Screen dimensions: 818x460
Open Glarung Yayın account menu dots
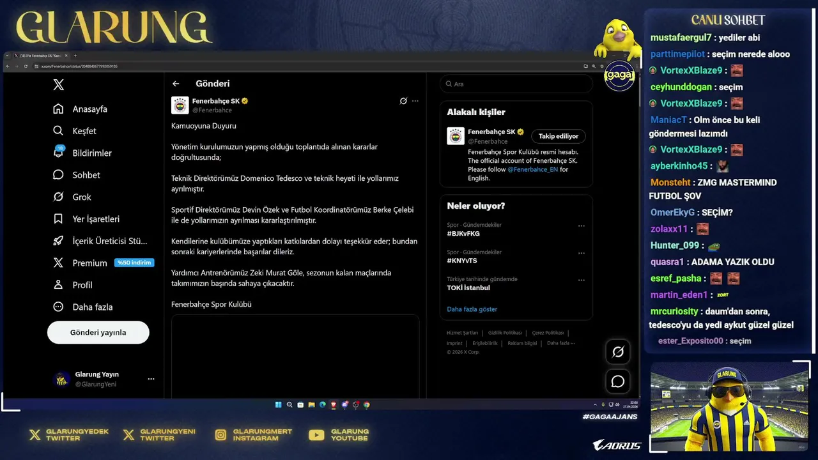tap(151, 379)
